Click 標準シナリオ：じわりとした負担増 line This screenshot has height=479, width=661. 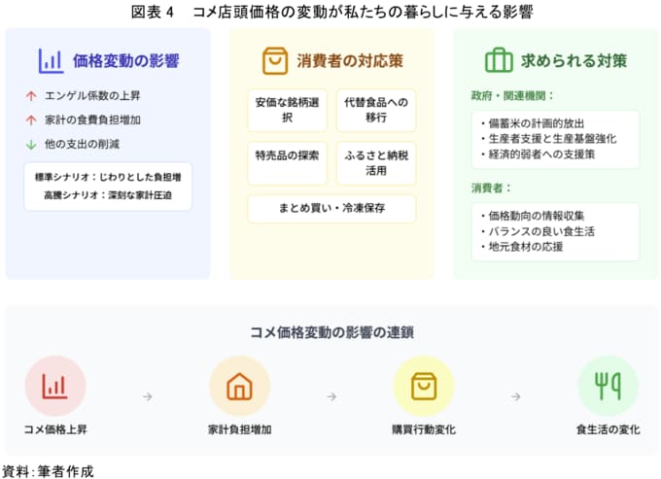coord(108,178)
